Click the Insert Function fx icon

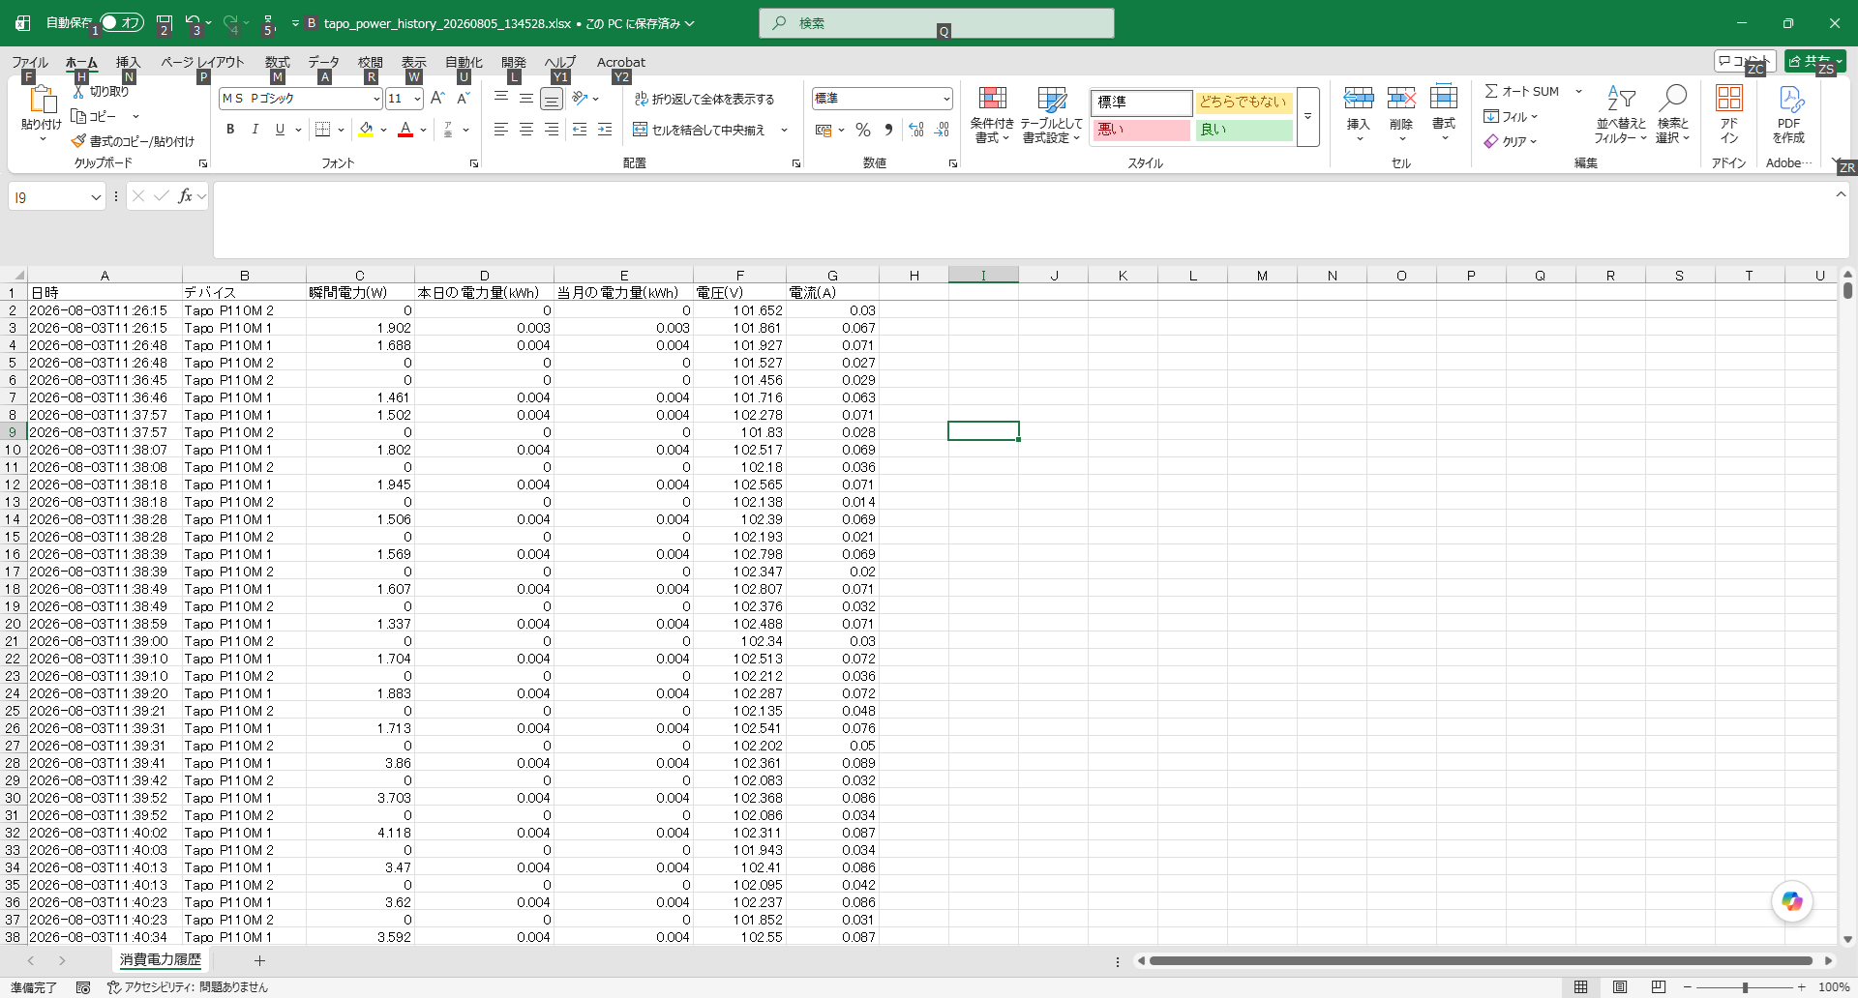tap(185, 196)
